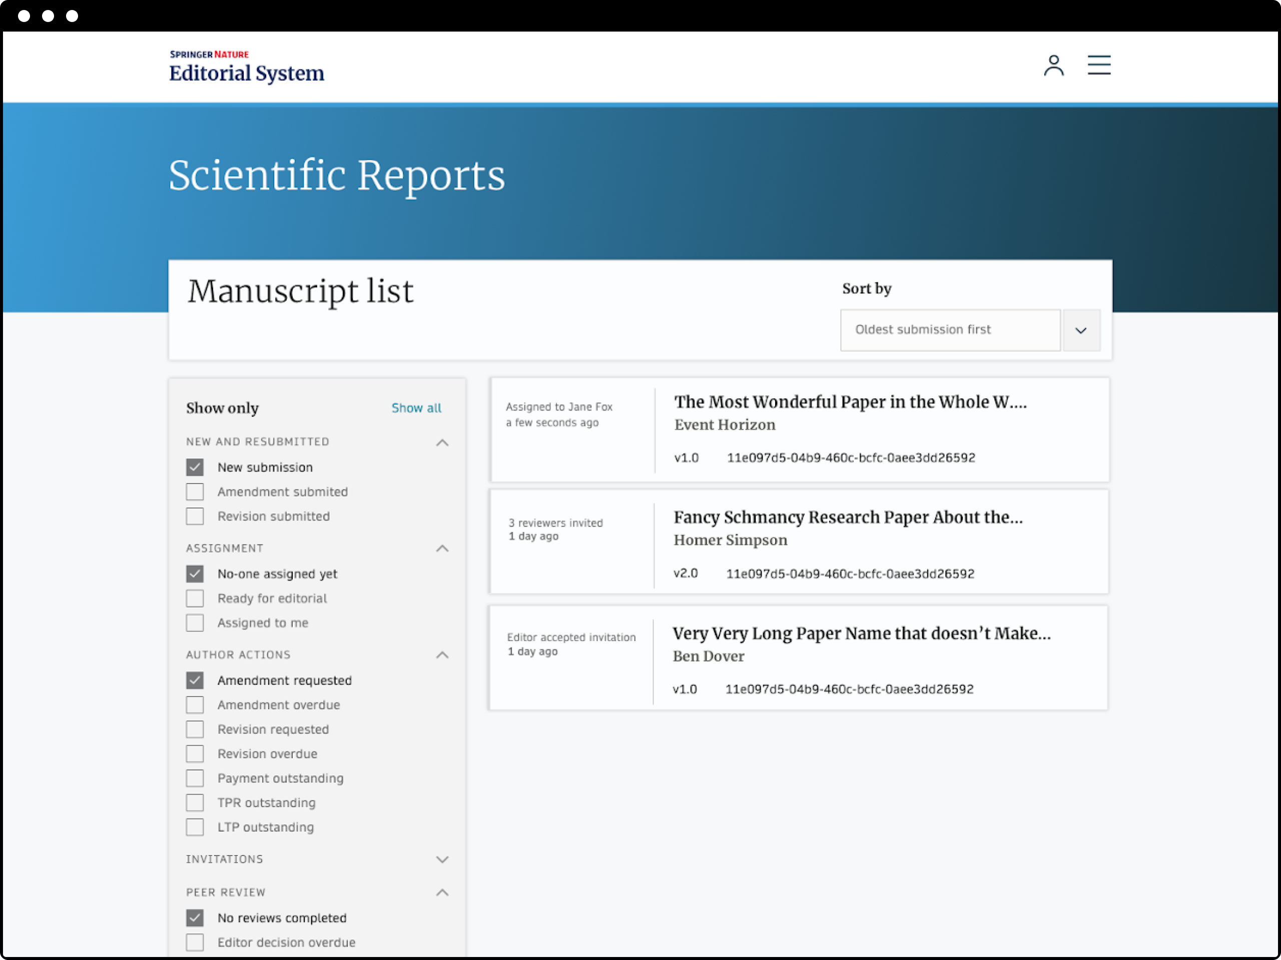1281x960 pixels.
Task: Click the Show only filter heading
Action: point(222,408)
